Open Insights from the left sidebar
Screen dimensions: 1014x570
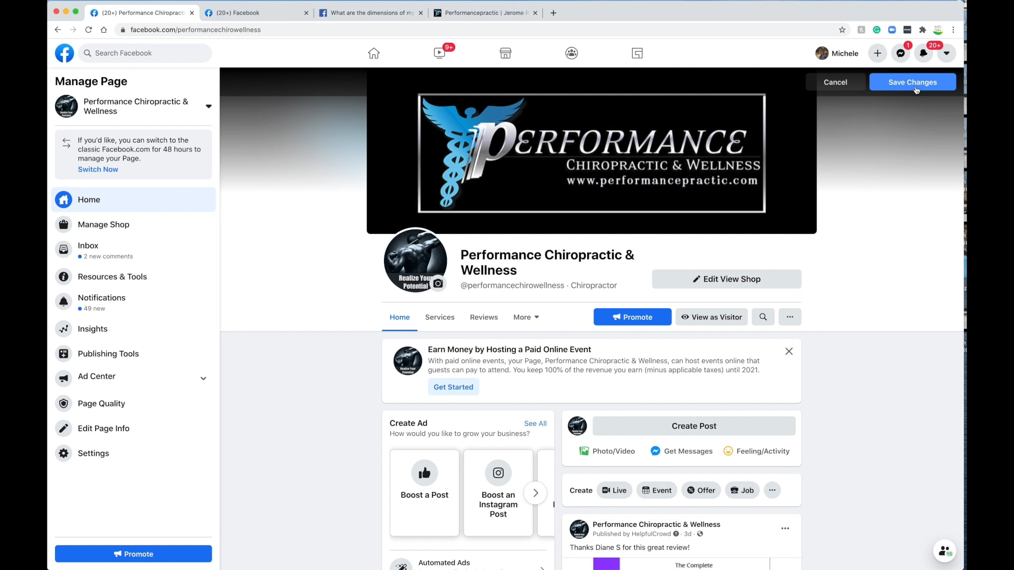(x=93, y=329)
